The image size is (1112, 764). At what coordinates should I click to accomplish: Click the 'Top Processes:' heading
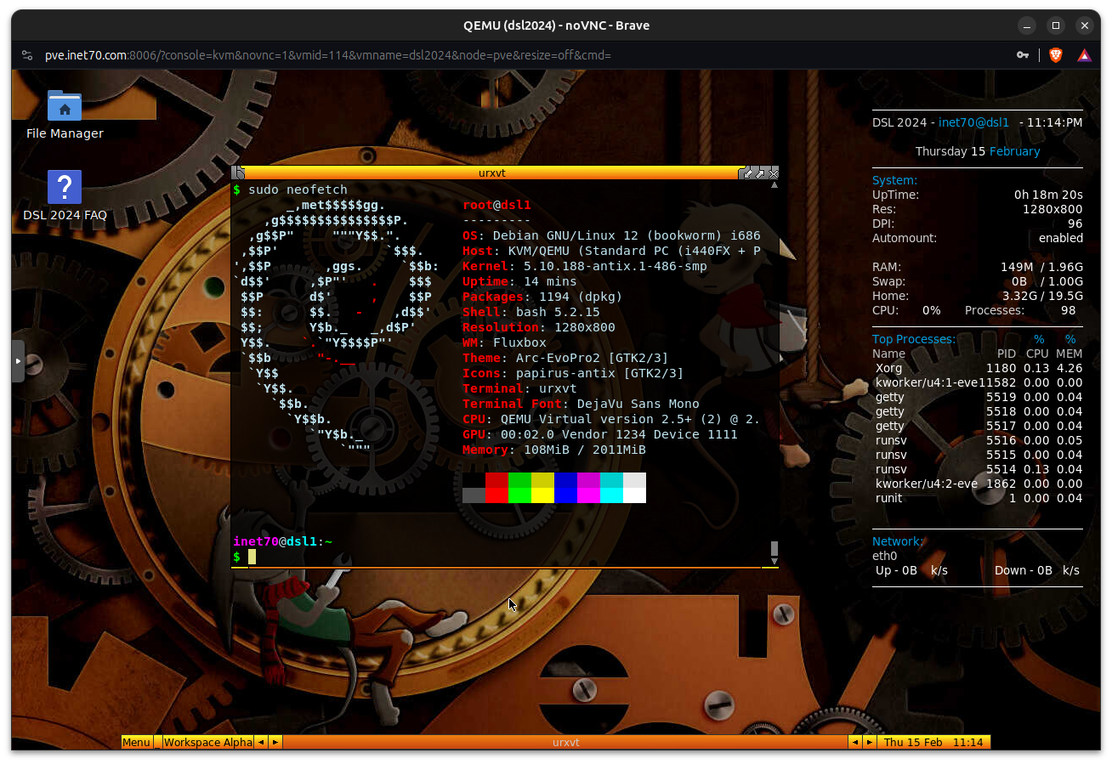click(x=914, y=339)
